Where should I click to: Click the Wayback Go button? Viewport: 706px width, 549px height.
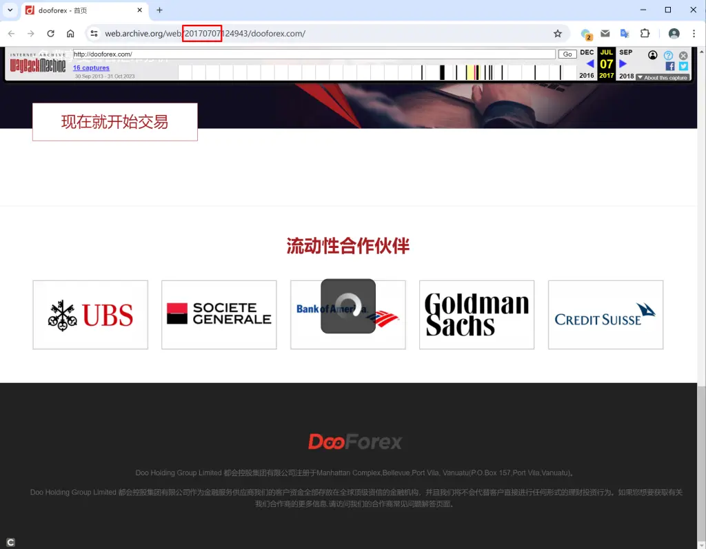(x=567, y=54)
